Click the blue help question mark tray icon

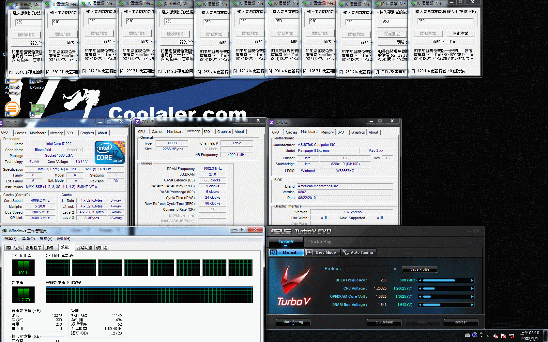point(475,335)
